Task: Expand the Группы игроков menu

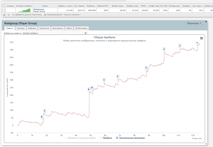Action: click(72, 15)
